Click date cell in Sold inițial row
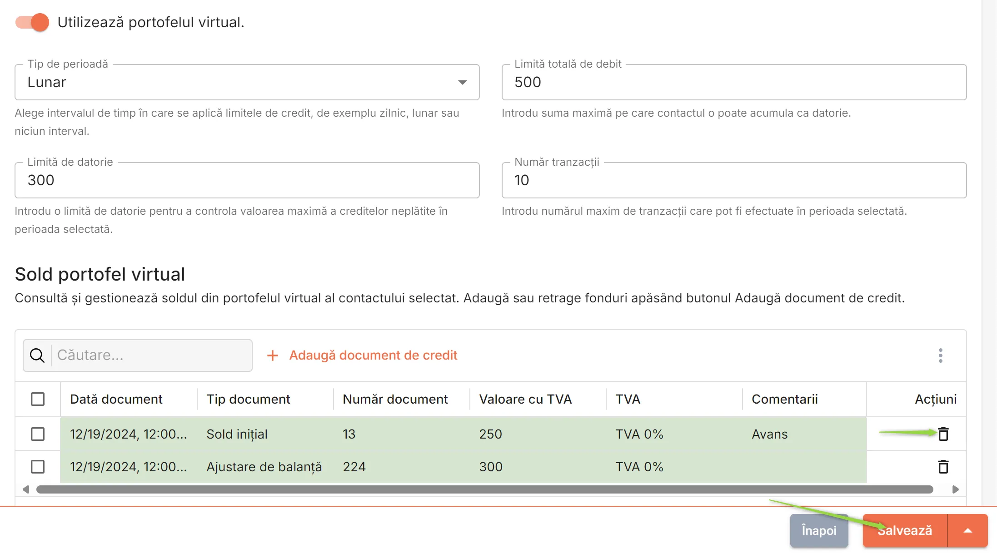 (129, 434)
